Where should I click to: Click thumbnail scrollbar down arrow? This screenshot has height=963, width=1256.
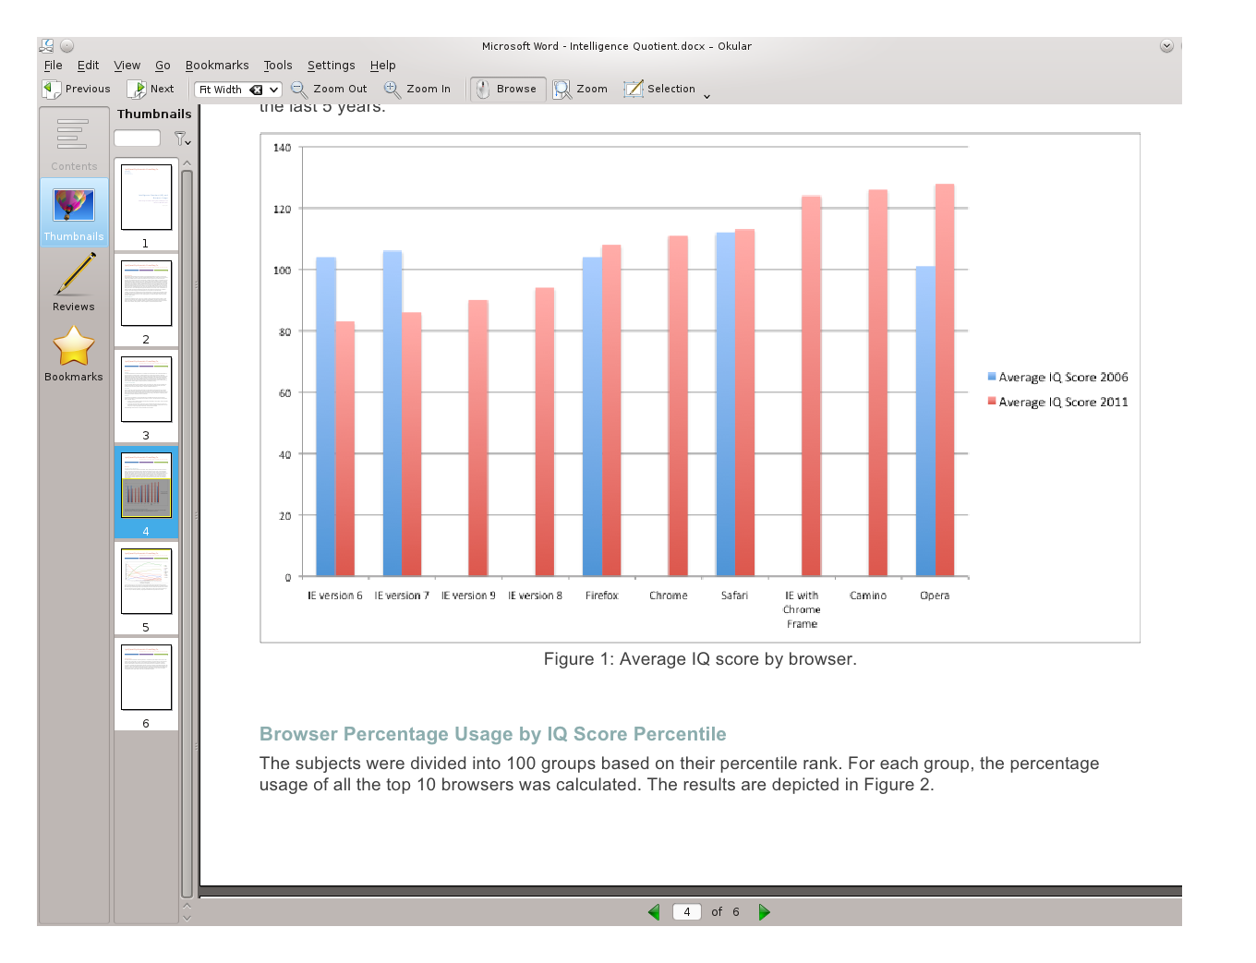187,917
